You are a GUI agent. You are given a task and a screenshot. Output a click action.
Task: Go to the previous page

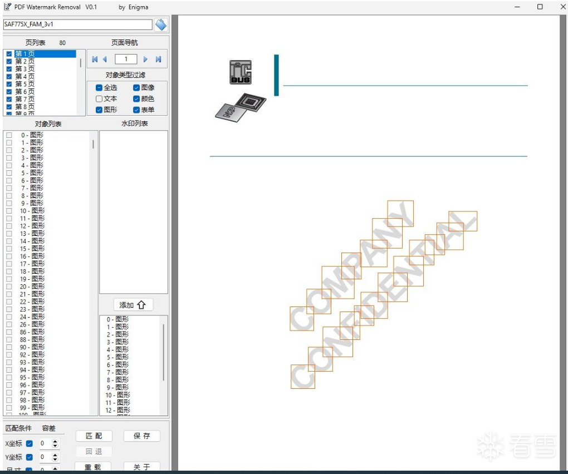click(105, 60)
